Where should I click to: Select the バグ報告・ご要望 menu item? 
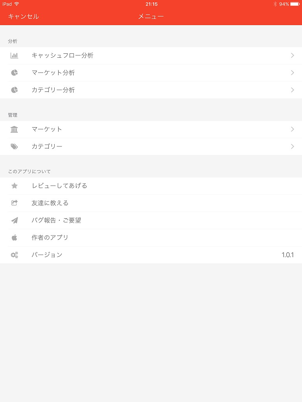click(x=56, y=220)
